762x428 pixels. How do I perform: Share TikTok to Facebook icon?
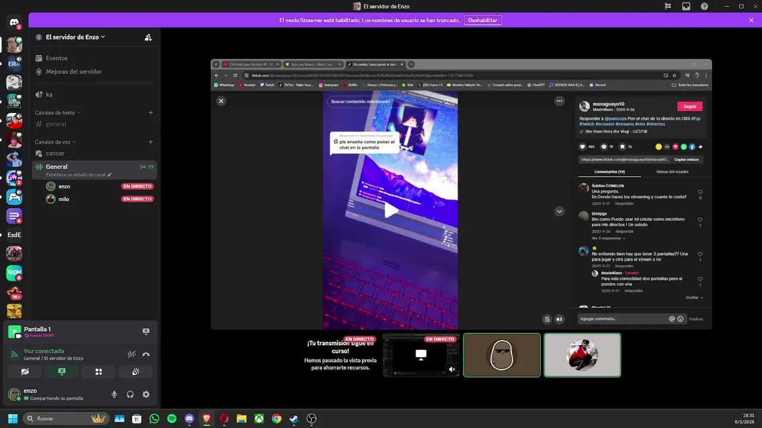pyautogui.click(x=692, y=147)
